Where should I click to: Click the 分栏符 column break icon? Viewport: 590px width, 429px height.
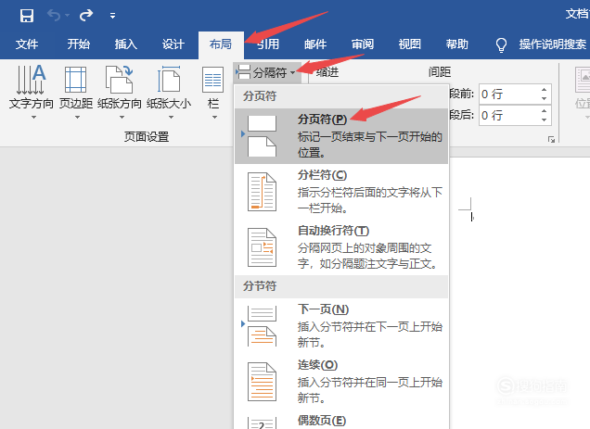tap(262, 192)
